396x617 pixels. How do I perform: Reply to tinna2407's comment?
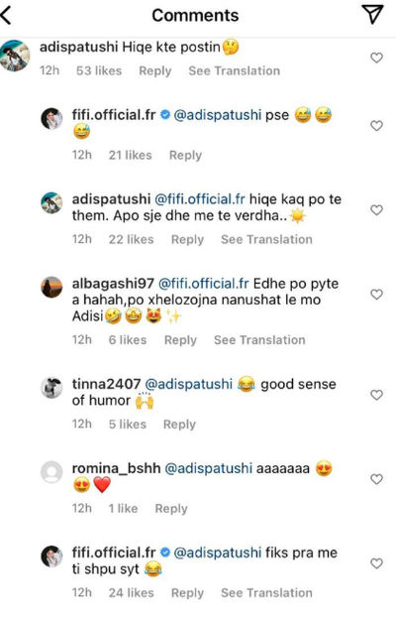coord(179,425)
